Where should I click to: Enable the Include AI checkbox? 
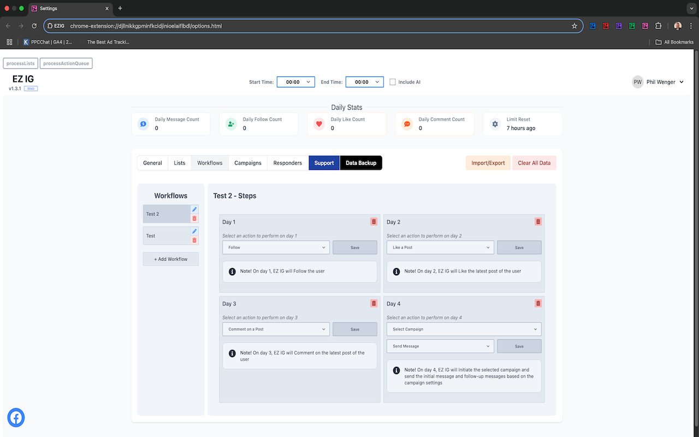click(x=393, y=82)
